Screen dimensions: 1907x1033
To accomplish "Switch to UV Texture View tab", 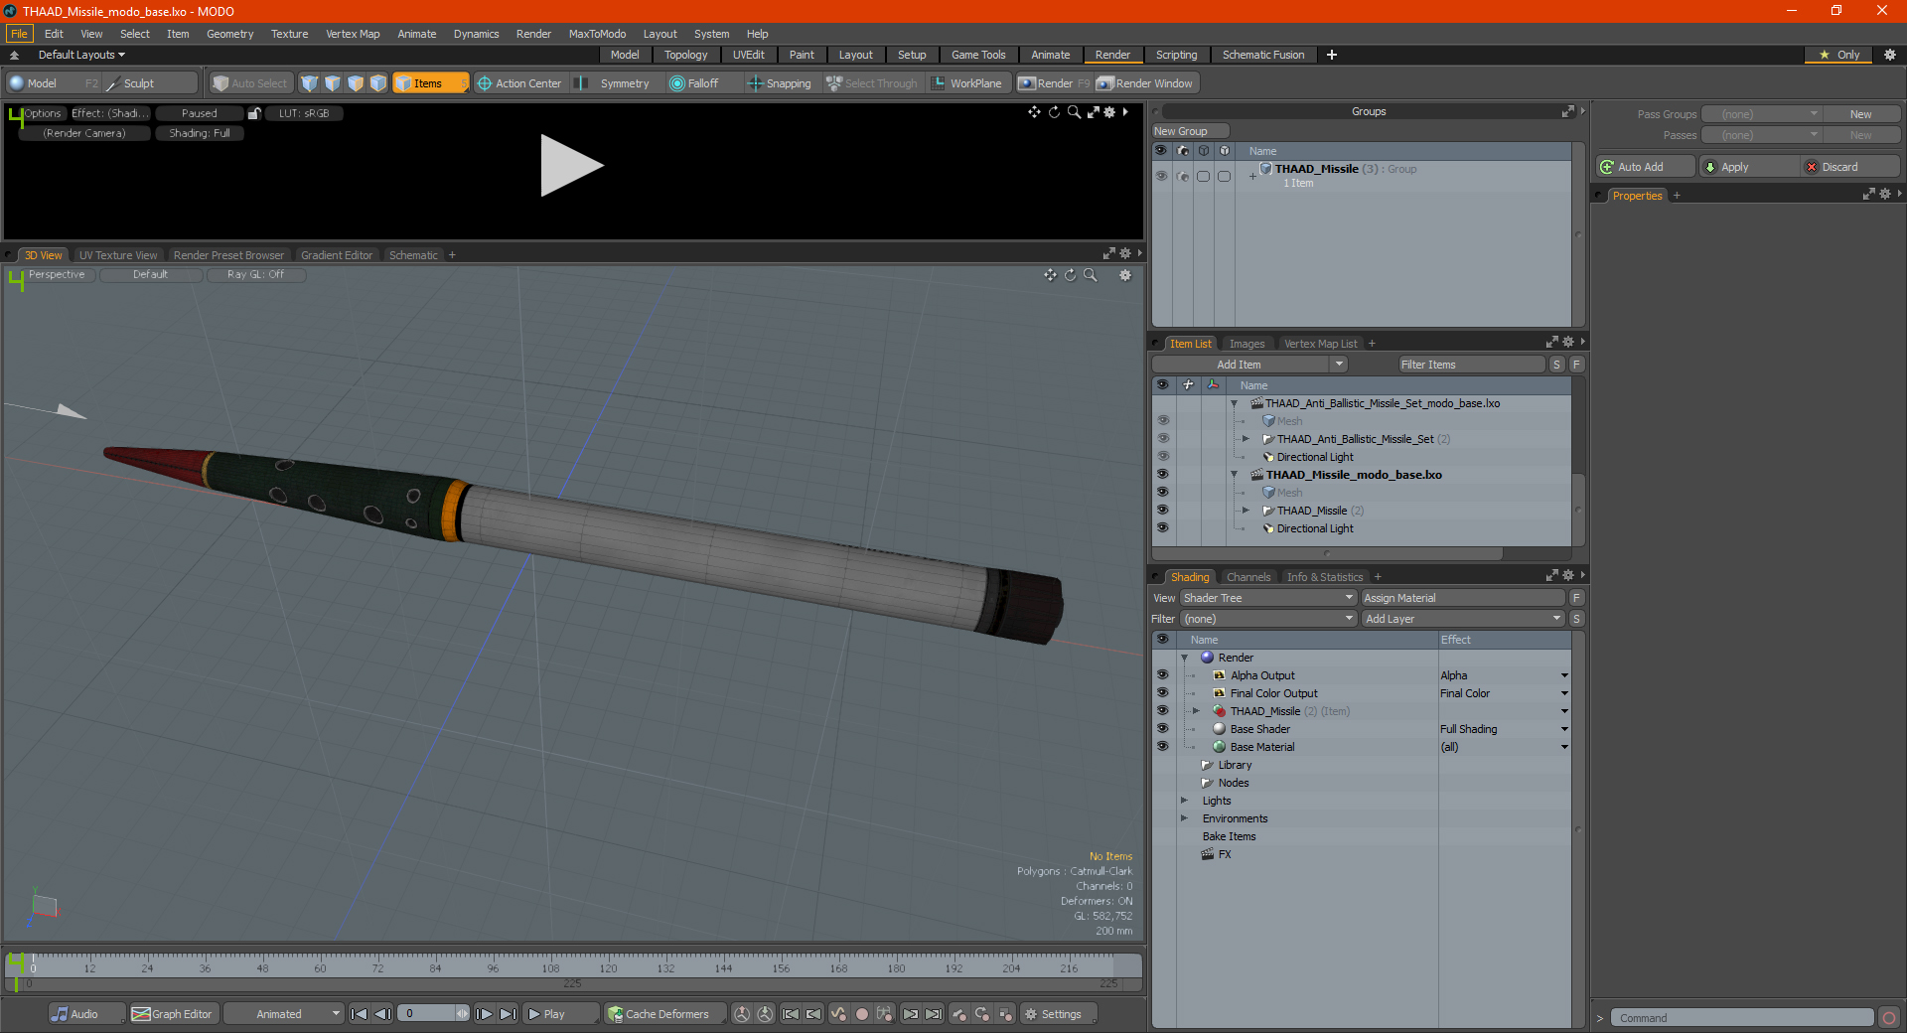I will (118, 255).
